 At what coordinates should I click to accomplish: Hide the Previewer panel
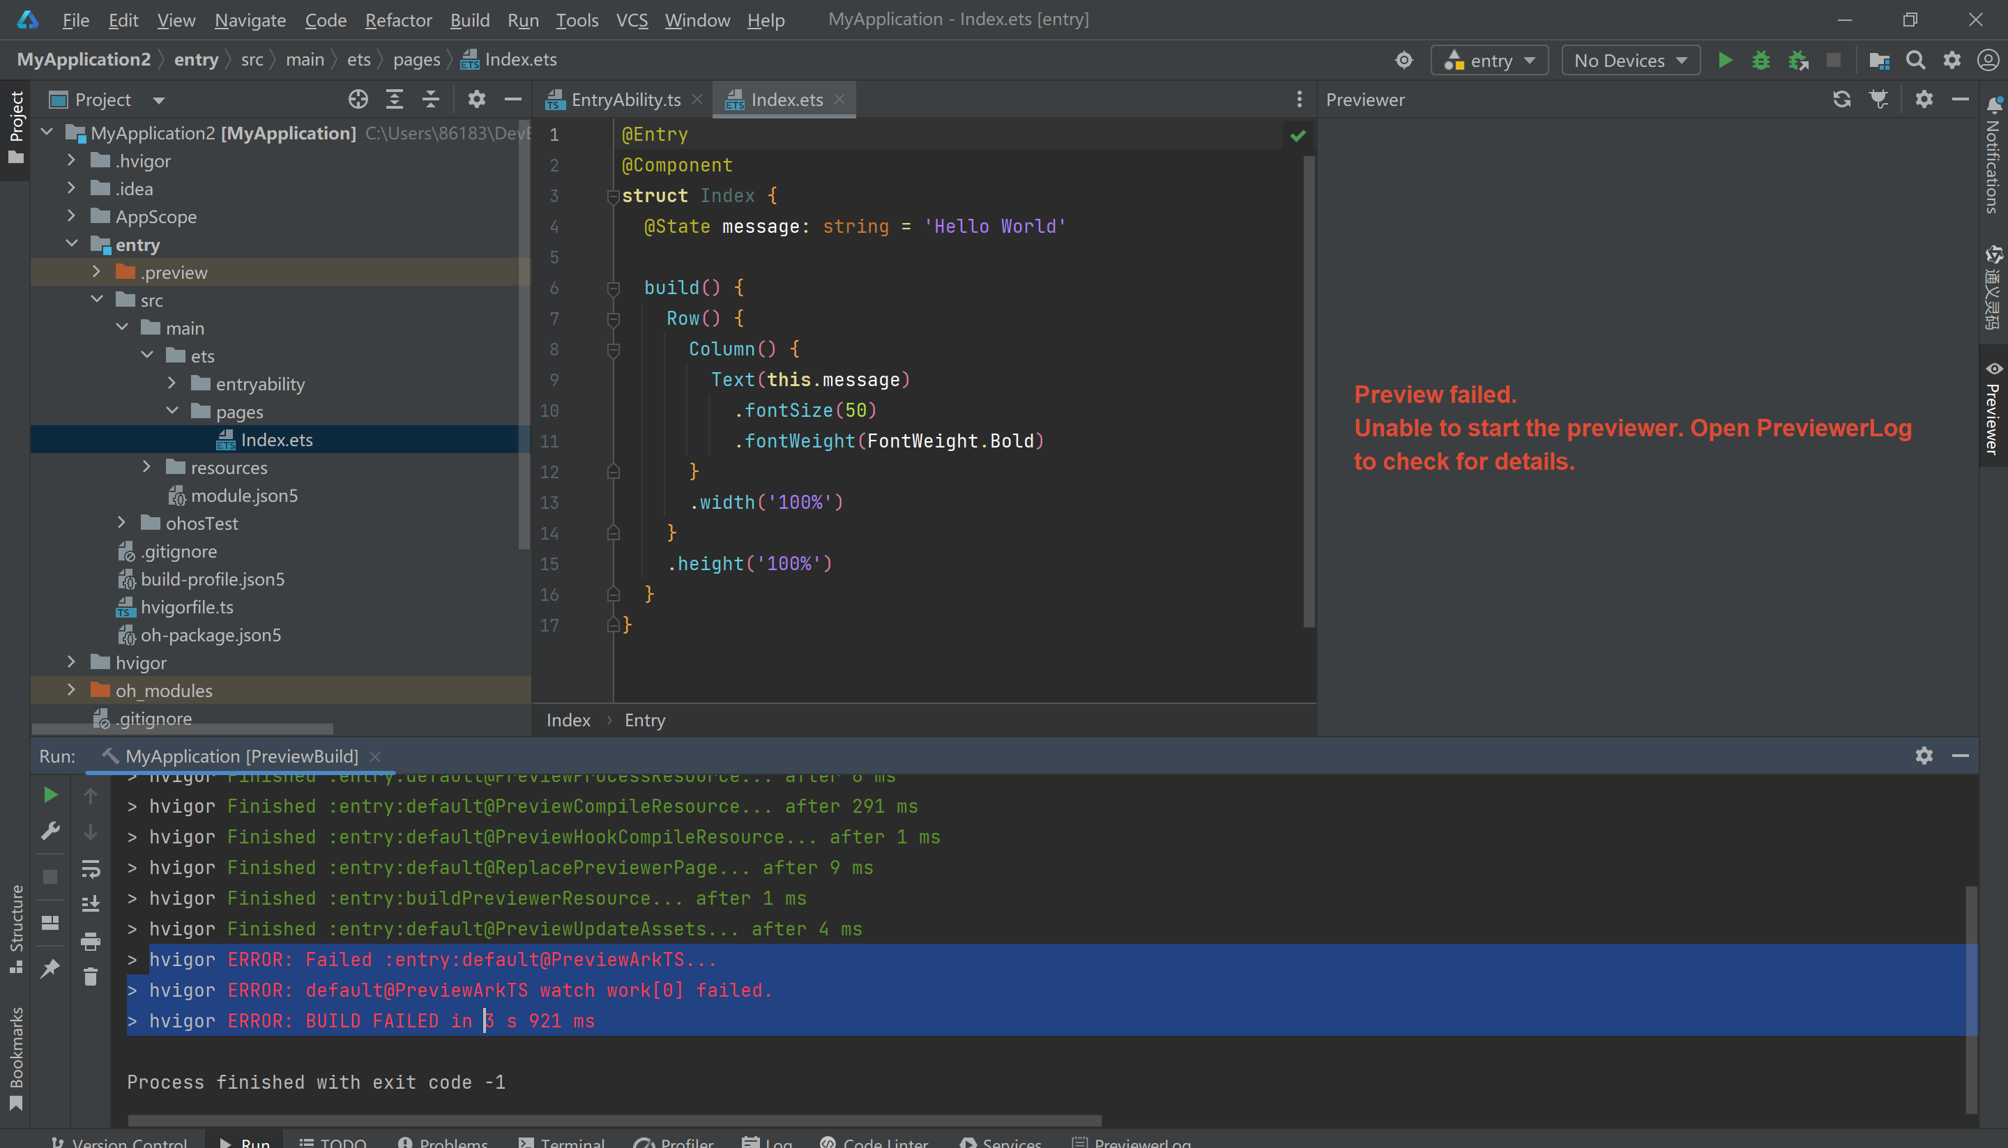[1961, 100]
